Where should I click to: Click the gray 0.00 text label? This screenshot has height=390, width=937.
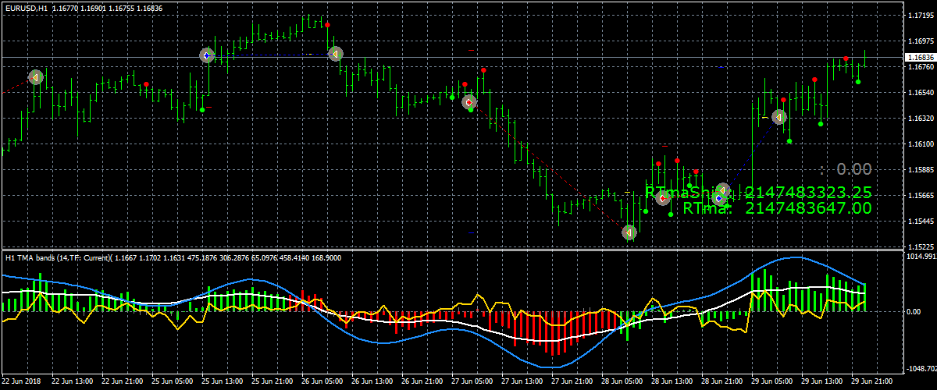click(x=853, y=169)
